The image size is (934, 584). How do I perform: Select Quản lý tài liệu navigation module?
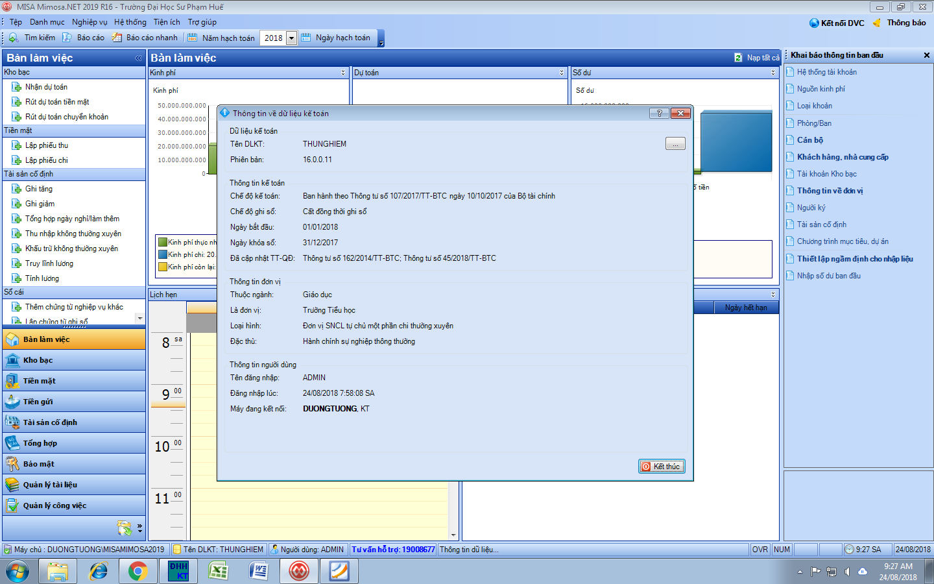coord(74,485)
